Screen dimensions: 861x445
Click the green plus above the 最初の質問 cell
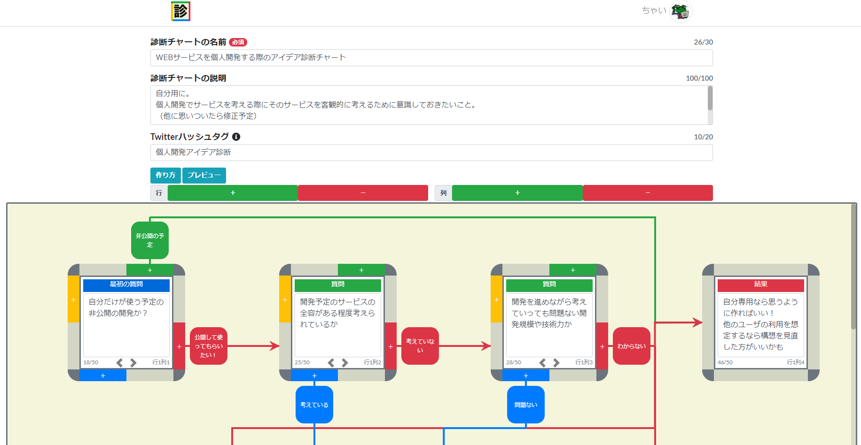pos(150,270)
